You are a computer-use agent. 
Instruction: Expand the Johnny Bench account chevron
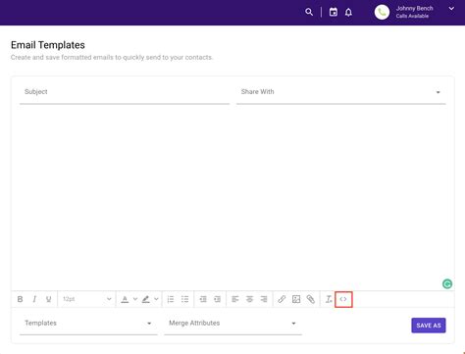(451, 9)
